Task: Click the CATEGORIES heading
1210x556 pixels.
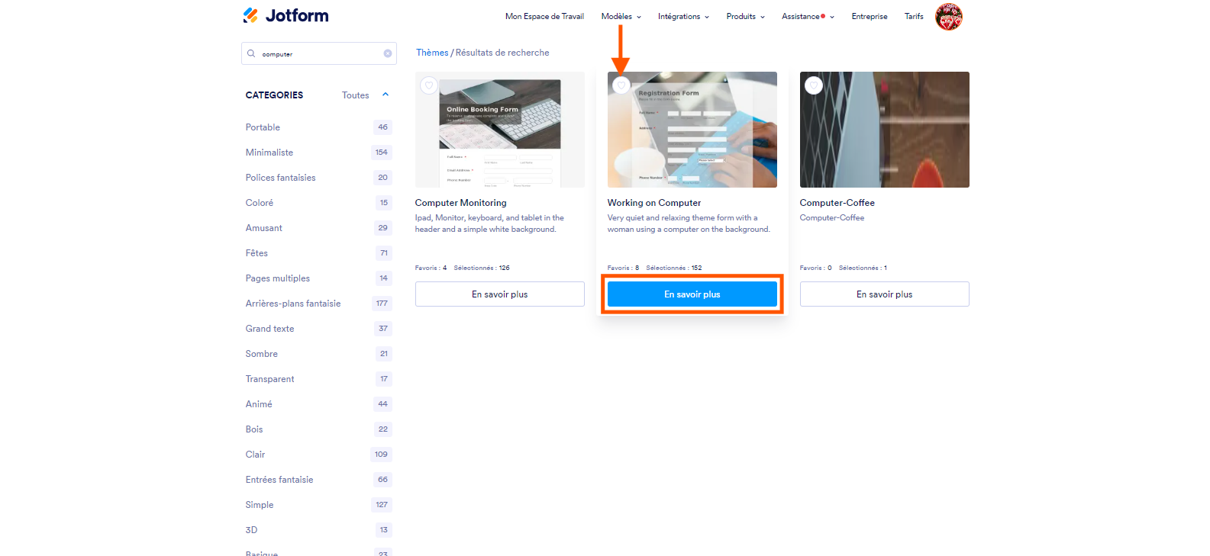Action: coord(274,95)
